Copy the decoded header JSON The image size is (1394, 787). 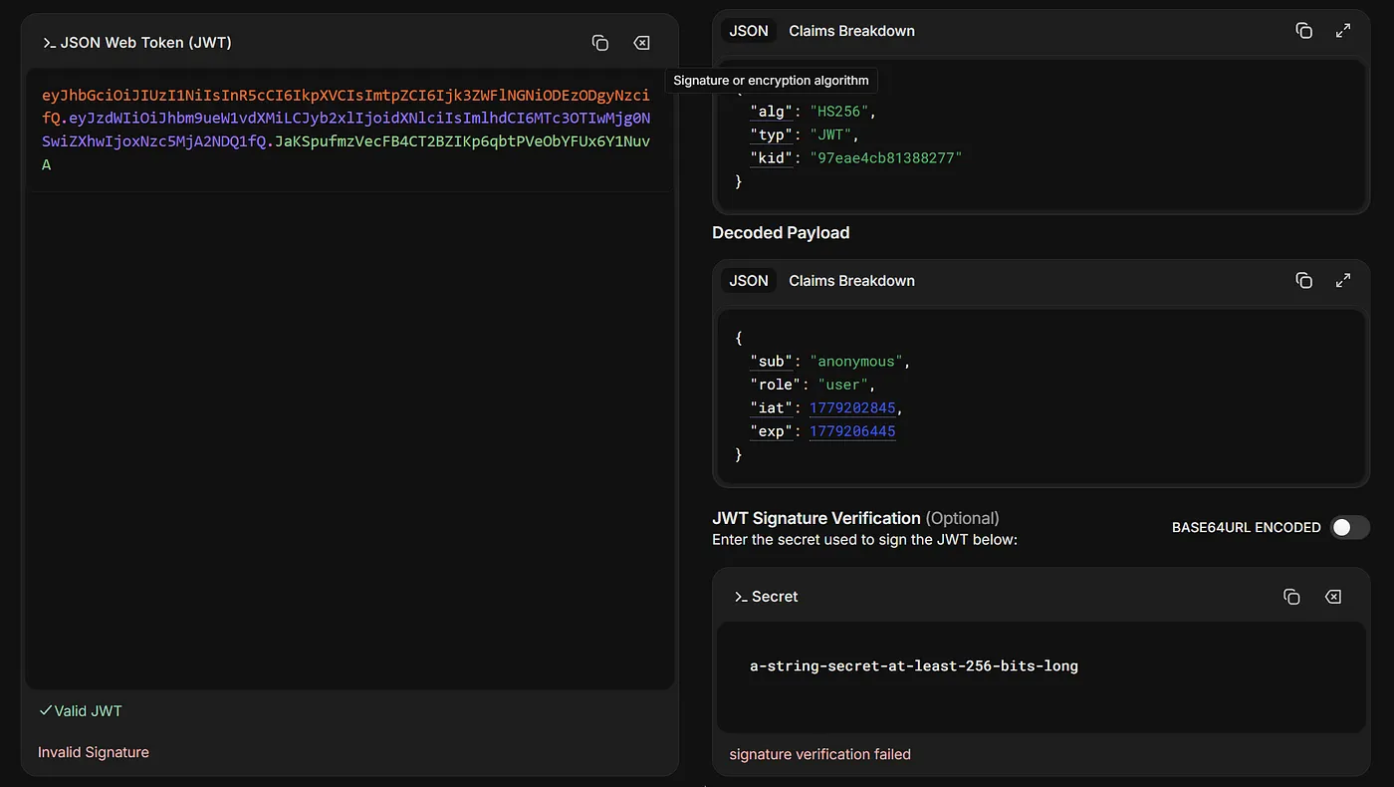click(1303, 31)
